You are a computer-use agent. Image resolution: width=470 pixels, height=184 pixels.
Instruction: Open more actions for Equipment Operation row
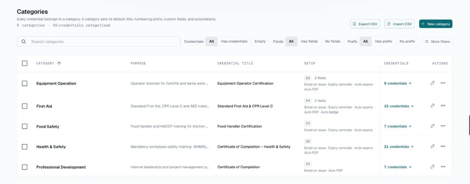pyautogui.click(x=443, y=83)
